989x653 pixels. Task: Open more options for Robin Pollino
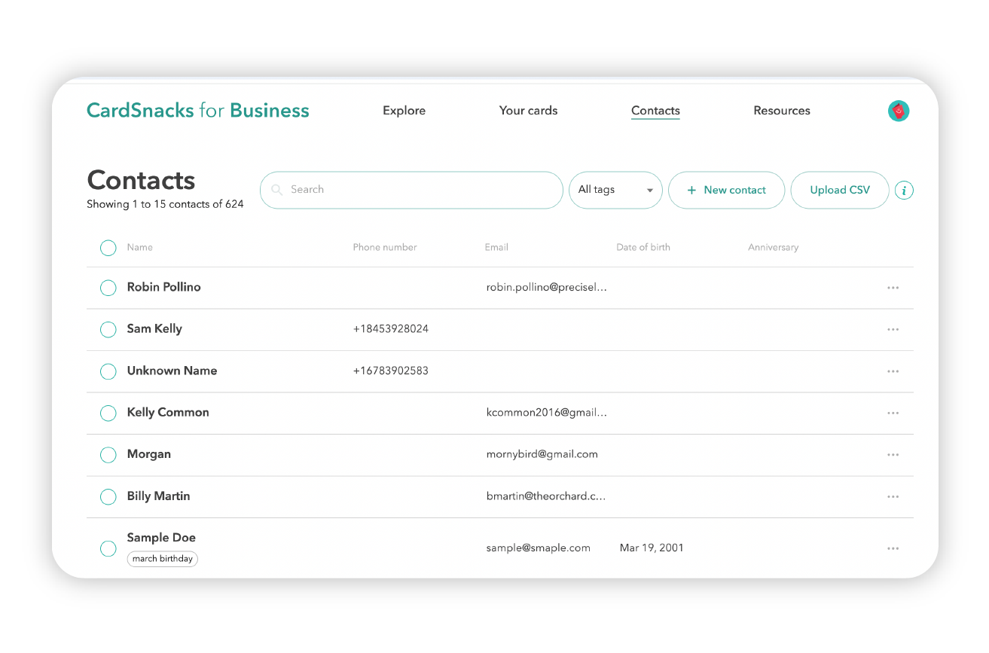(x=893, y=288)
